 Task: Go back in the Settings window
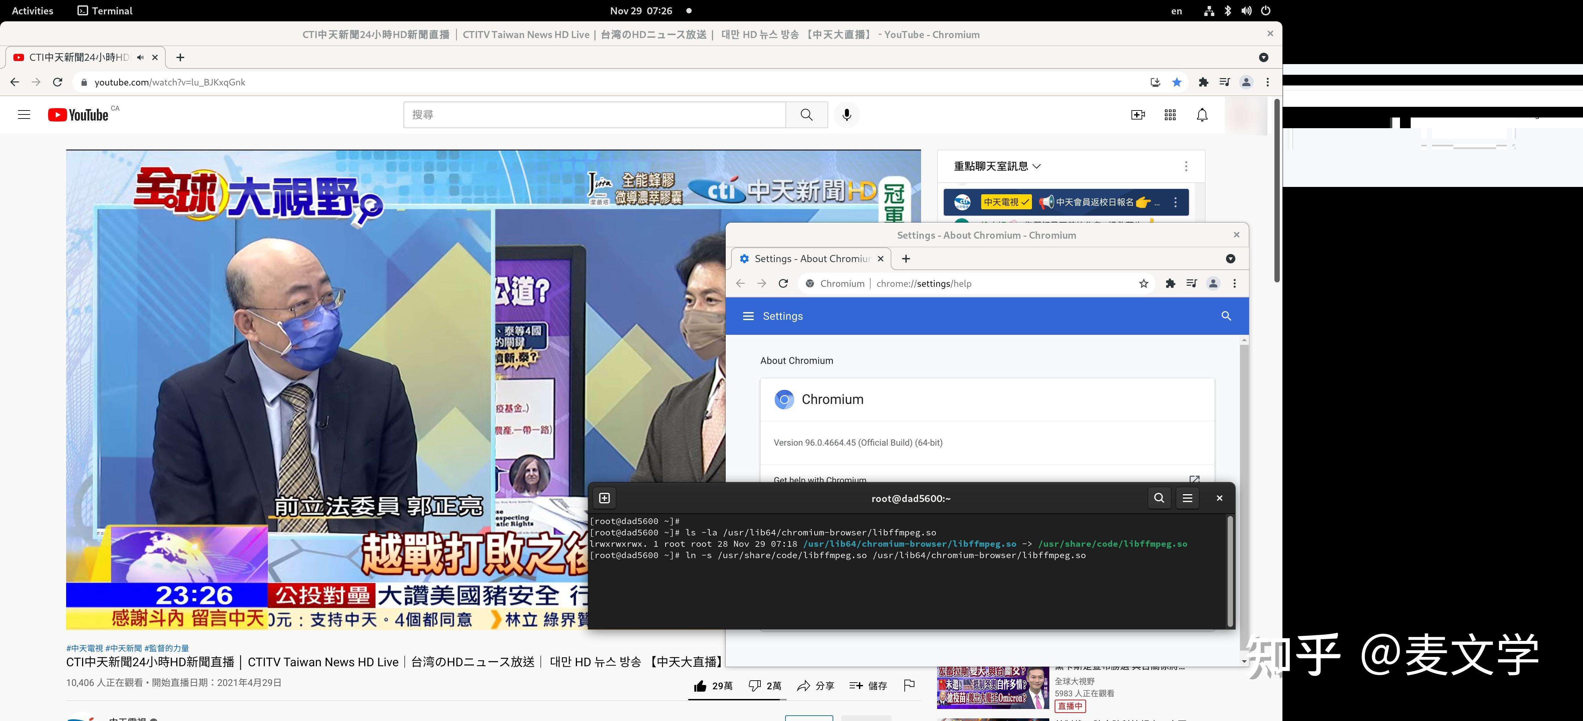pos(740,283)
